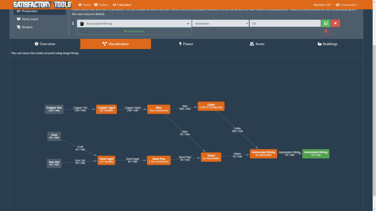Switch to the Visualization tab
The width and height of the screenshot is (376, 211).
(115, 44)
